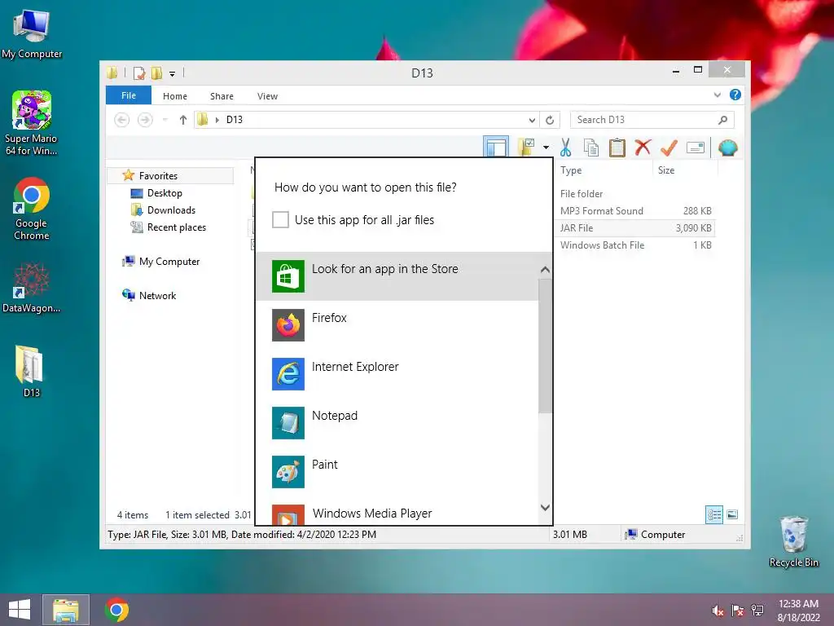Click the orange checkmark Properties icon
The image size is (834, 626).
[669, 148]
